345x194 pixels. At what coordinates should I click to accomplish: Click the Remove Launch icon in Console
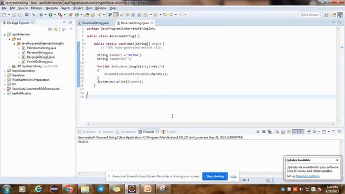point(264,131)
